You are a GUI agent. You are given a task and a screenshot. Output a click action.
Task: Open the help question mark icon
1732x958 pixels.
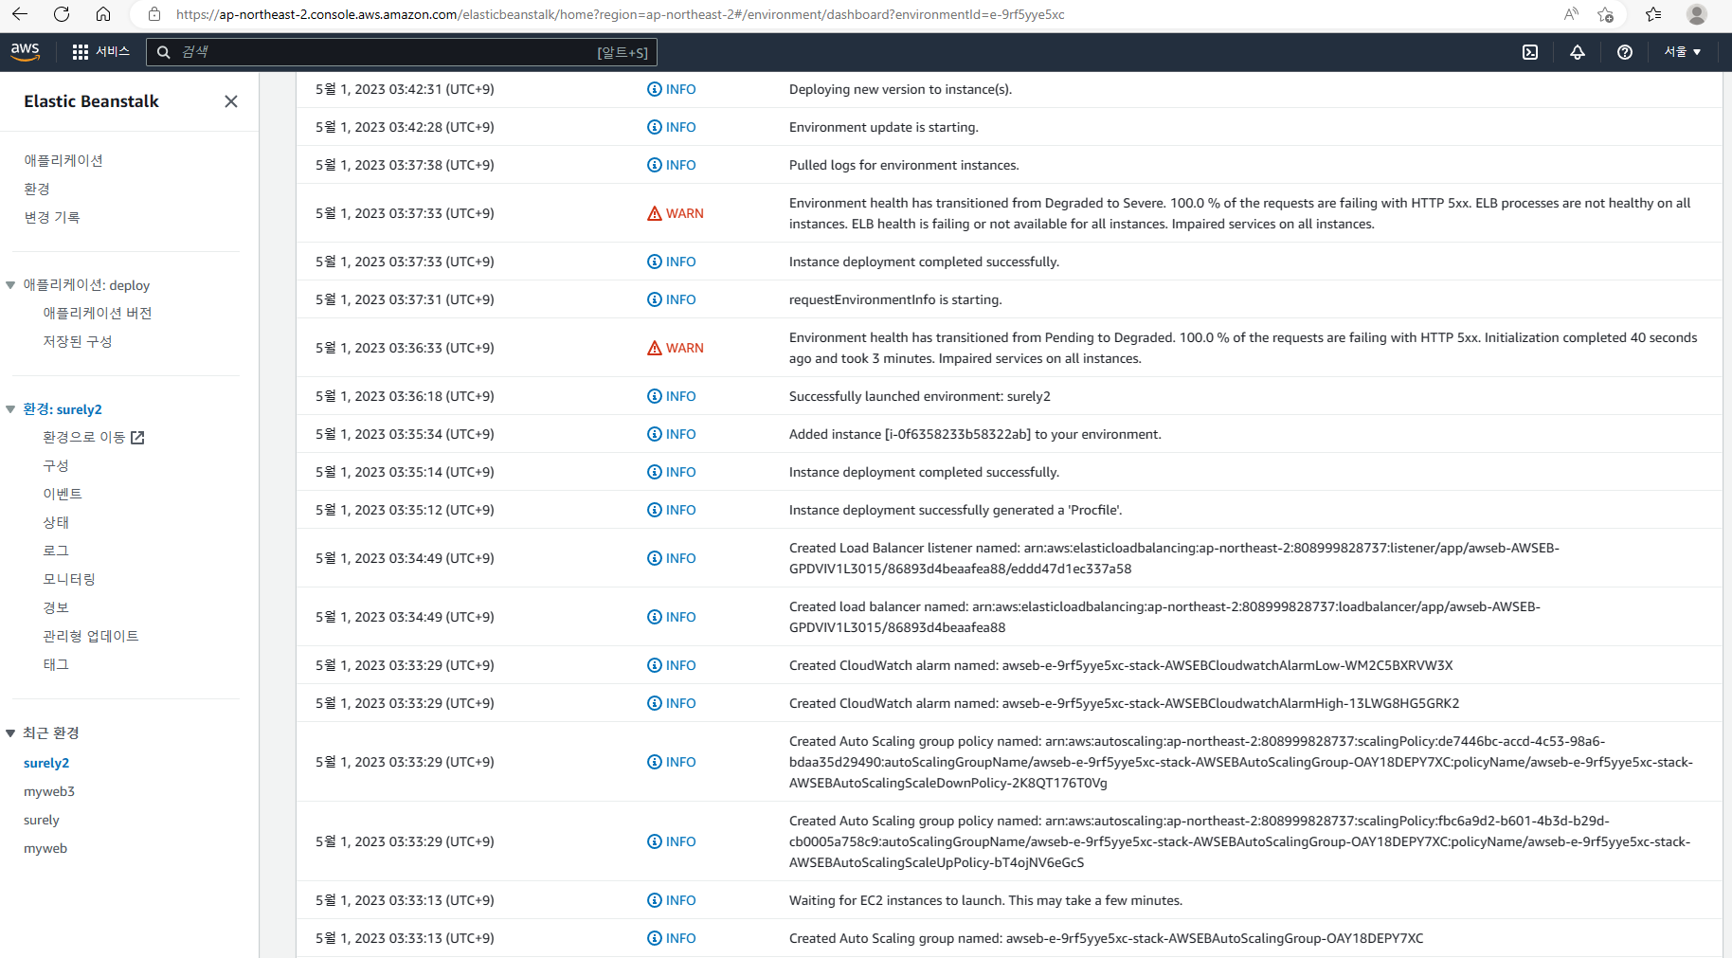tap(1625, 52)
